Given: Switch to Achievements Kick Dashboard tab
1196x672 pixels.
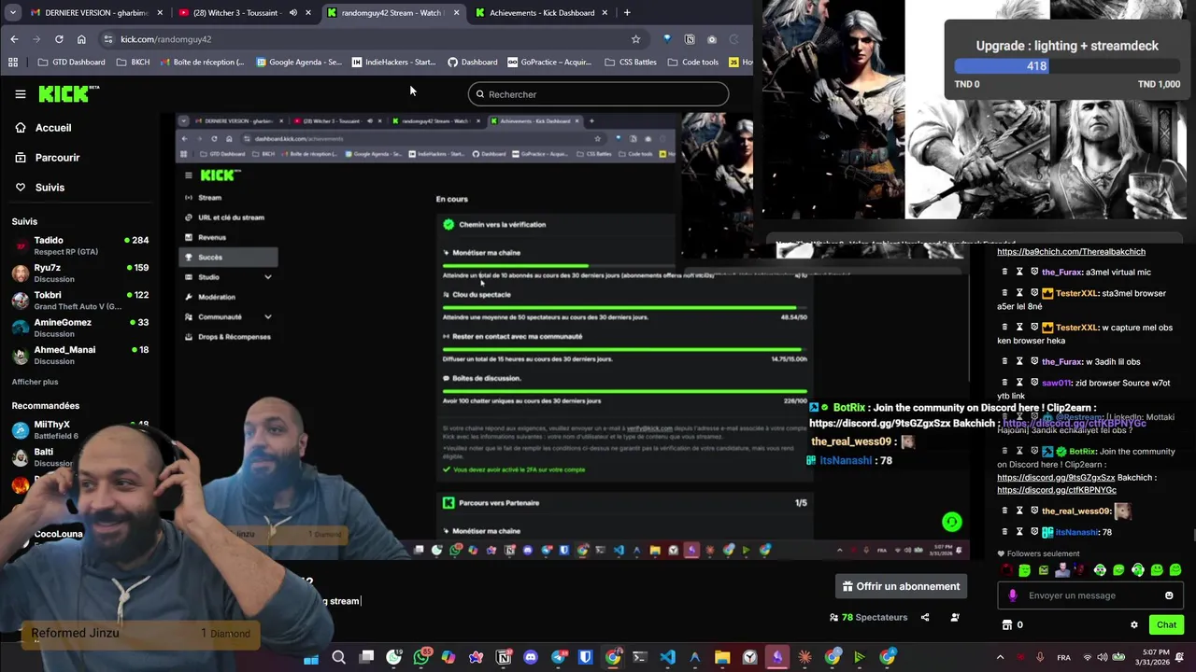Looking at the screenshot, I should point(542,13).
